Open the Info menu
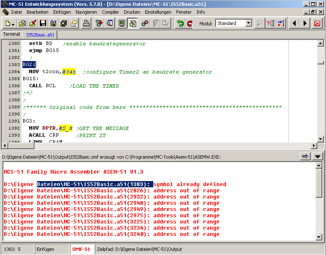This screenshot has width=326, height=255. [201, 12]
